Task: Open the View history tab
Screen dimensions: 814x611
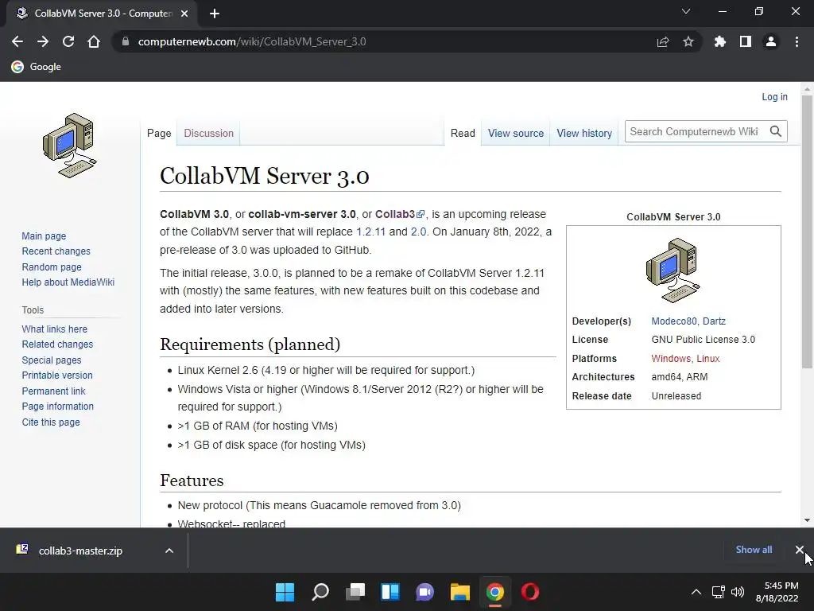Action: pyautogui.click(x=584, y=133)
